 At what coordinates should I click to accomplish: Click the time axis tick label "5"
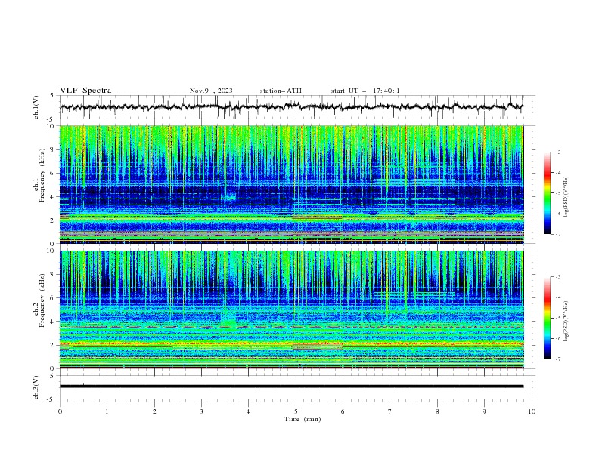pyautogui.click(x=296, y=411)
